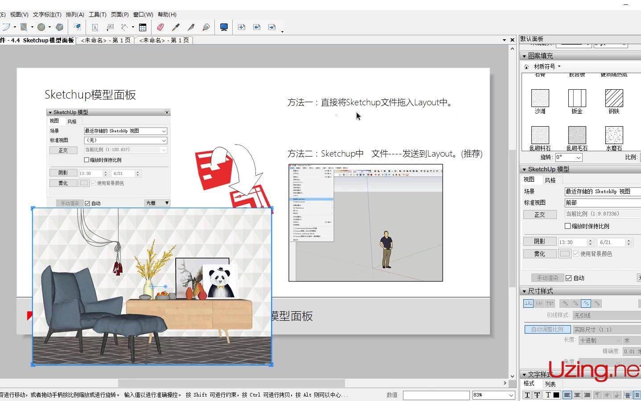Collapse the 尺寸样式 panel
The height and width of the screenshot is (401, 641).
coord(524,291)
